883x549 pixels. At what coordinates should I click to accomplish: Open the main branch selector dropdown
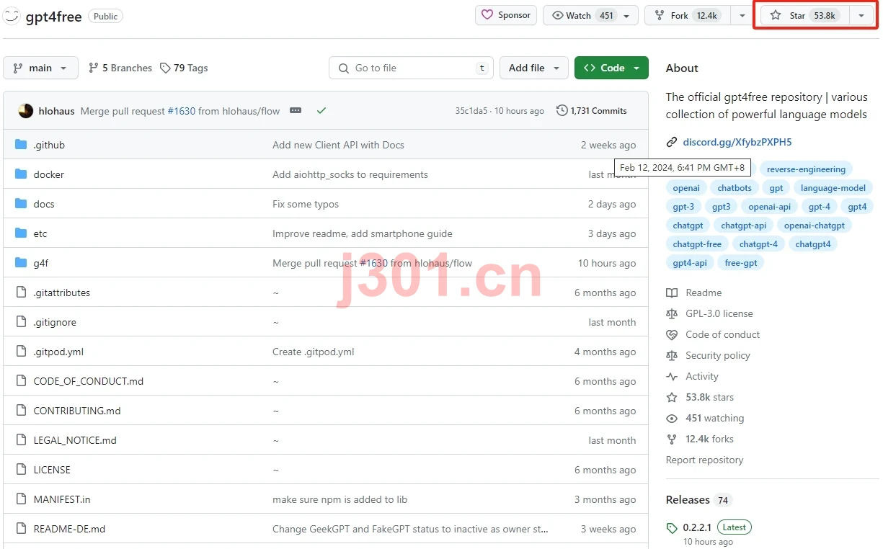tap(40, 68)
